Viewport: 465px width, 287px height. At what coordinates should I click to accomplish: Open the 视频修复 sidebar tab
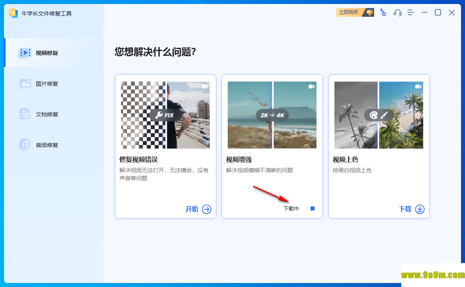[54, 53]
